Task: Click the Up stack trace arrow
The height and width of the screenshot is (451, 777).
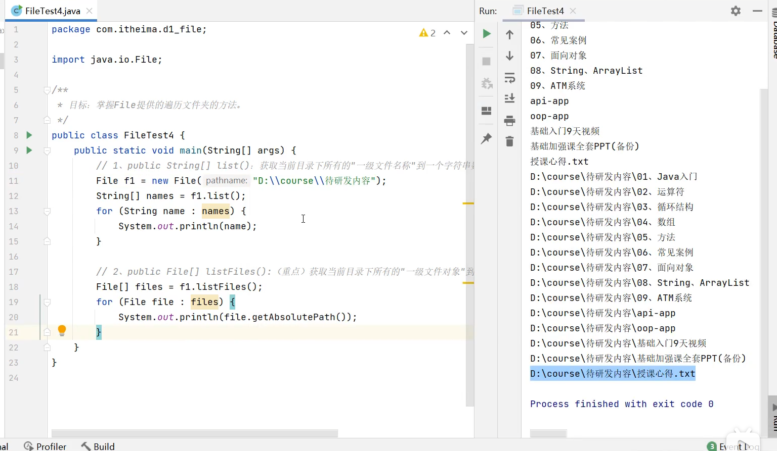Action: [509, 34]
